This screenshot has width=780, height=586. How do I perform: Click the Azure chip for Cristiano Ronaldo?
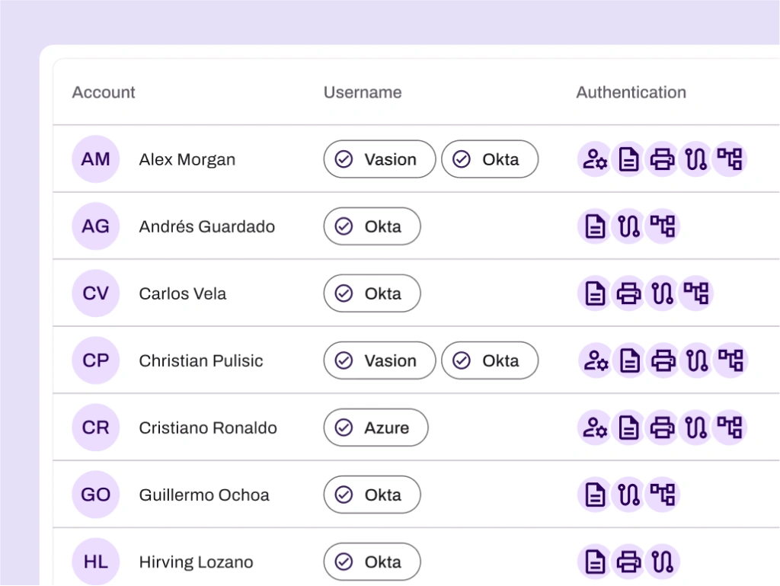(376, 427)
